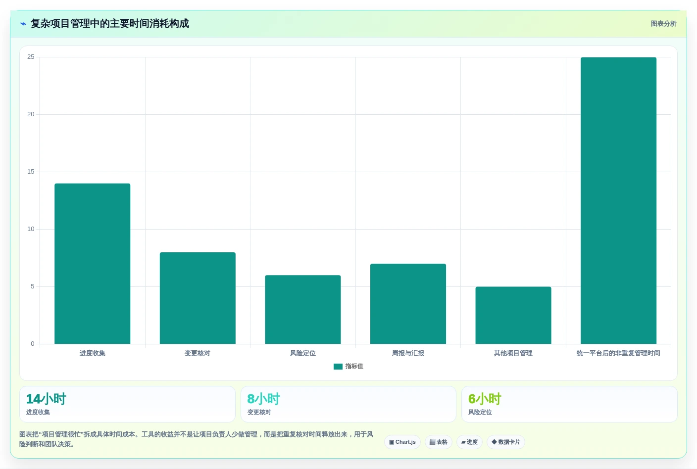
Task: Click the y-axis value 25
Action: coord(31,57)
